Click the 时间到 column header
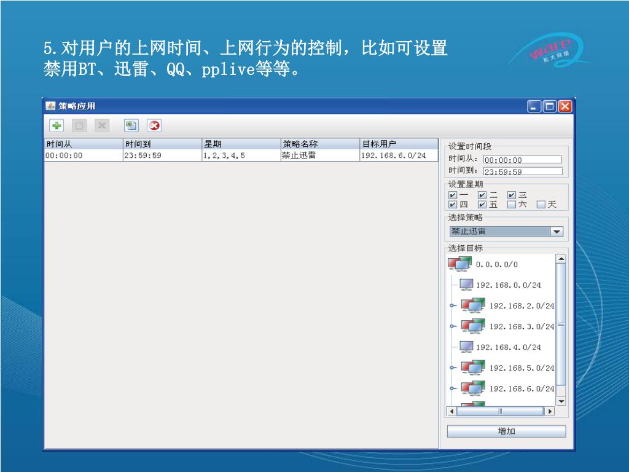Viewport: 629px width, 472px height. point(162,144)
